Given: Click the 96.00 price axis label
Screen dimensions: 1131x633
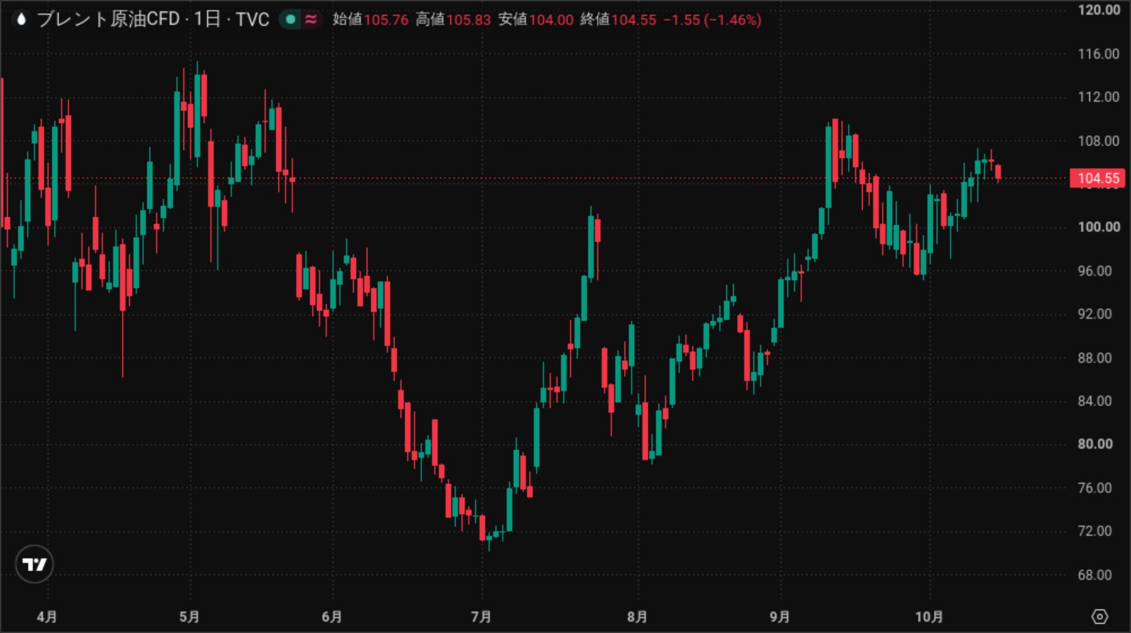Looking at the screenshot, I should [1095, 271].
